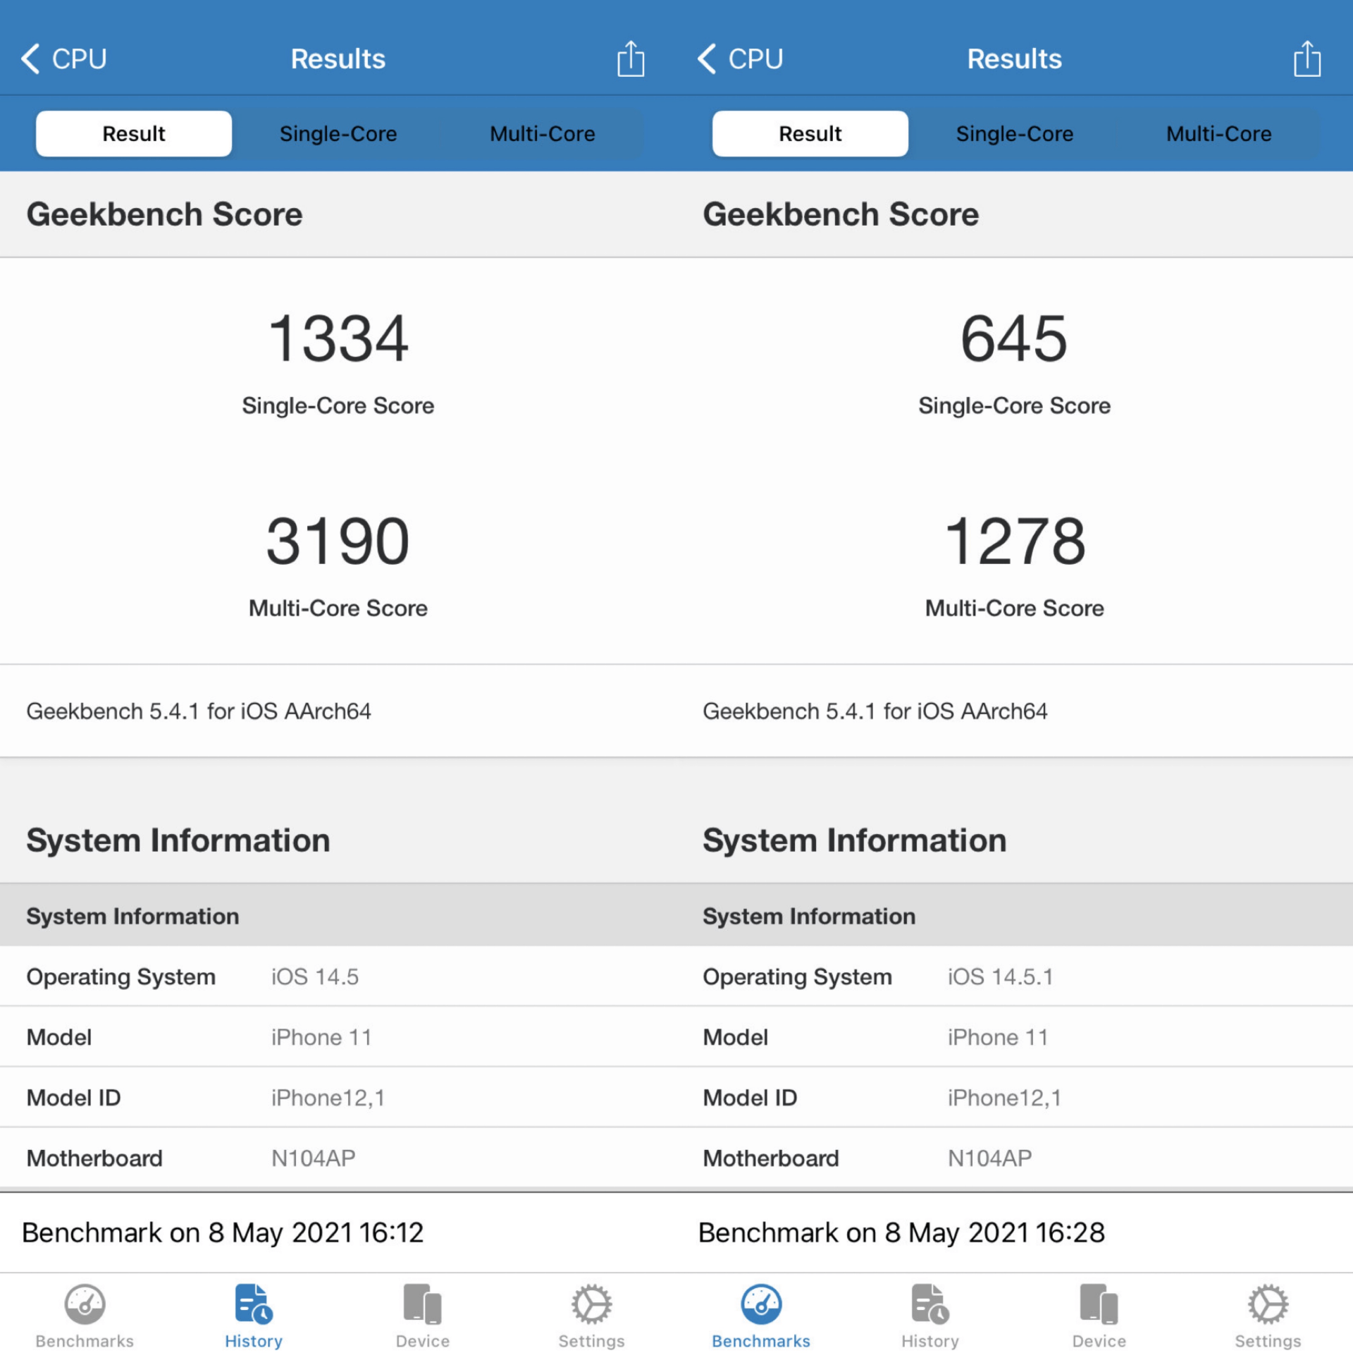Click the 3190 multi-core score
This screenshot has height=1353, width=1353.
(x=338, y=541)
